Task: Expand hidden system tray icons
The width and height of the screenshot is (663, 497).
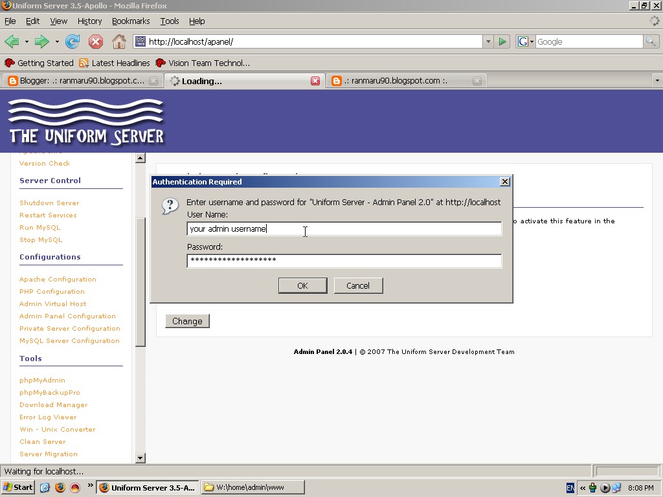Action: pos(583,488)
